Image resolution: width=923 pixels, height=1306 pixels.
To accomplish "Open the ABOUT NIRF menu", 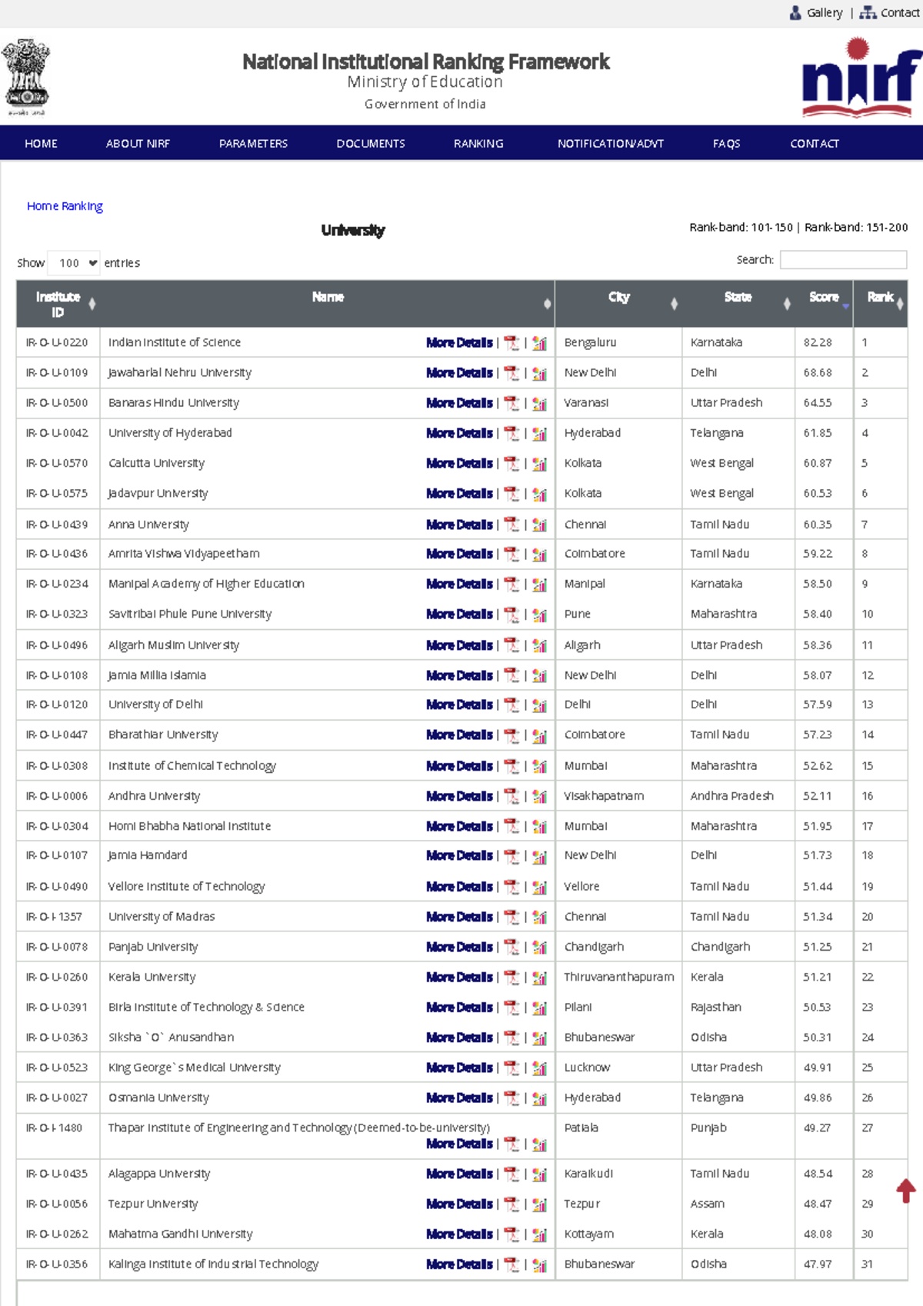I will tap(138, 144).
